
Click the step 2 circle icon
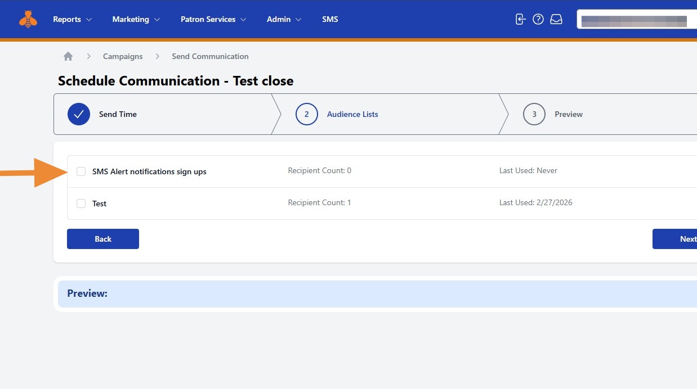306,114
